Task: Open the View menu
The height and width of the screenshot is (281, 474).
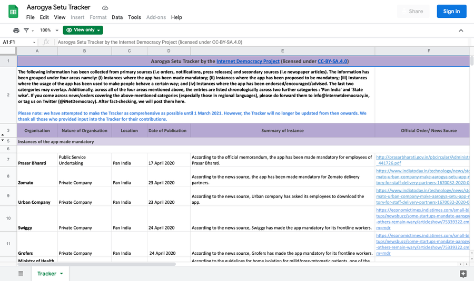Action: pyautogui.click(x=60, y=17)
